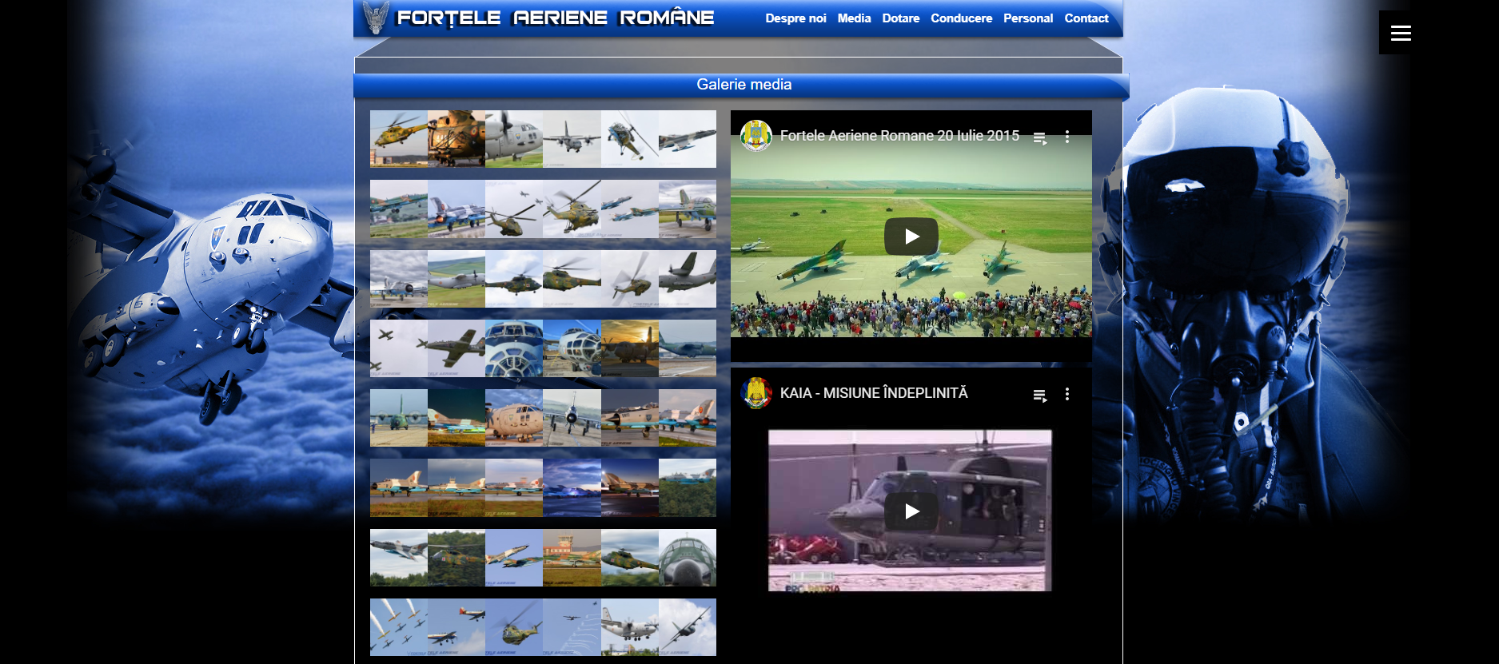Open seventh-row thumbnail of control tower with parked jets
This screenshot has height=664, width=1499.
point(572,558)
